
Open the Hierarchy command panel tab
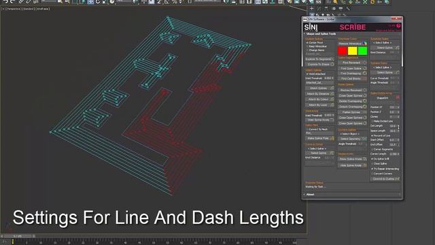pos(326,8)
